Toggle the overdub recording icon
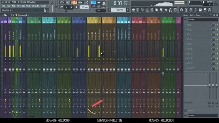219x123 pixels. (x=80, y=2)
